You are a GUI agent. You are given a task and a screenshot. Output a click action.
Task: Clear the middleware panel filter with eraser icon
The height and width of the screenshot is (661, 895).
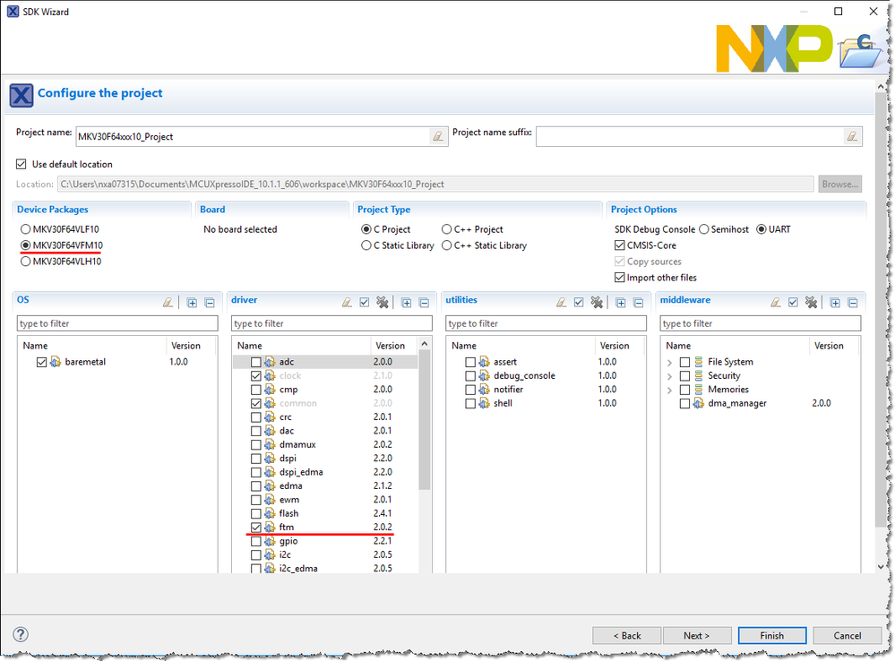pyautogui.click(x=776, y=303)
